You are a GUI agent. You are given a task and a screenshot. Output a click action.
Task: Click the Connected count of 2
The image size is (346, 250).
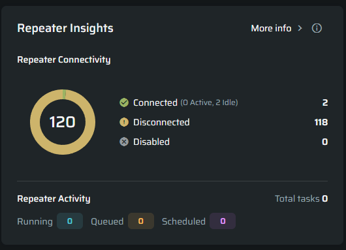tap(325, 102)
